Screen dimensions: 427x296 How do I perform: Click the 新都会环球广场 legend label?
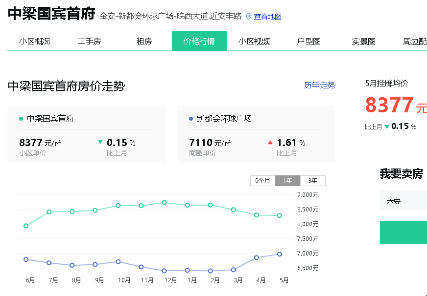coord(224,119)
